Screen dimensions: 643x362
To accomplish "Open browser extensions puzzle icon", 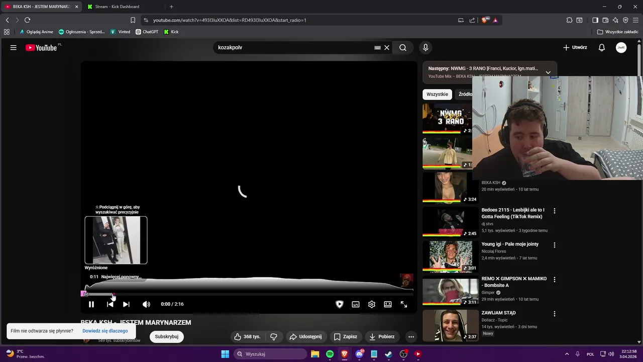I will (x=569, y=20).
